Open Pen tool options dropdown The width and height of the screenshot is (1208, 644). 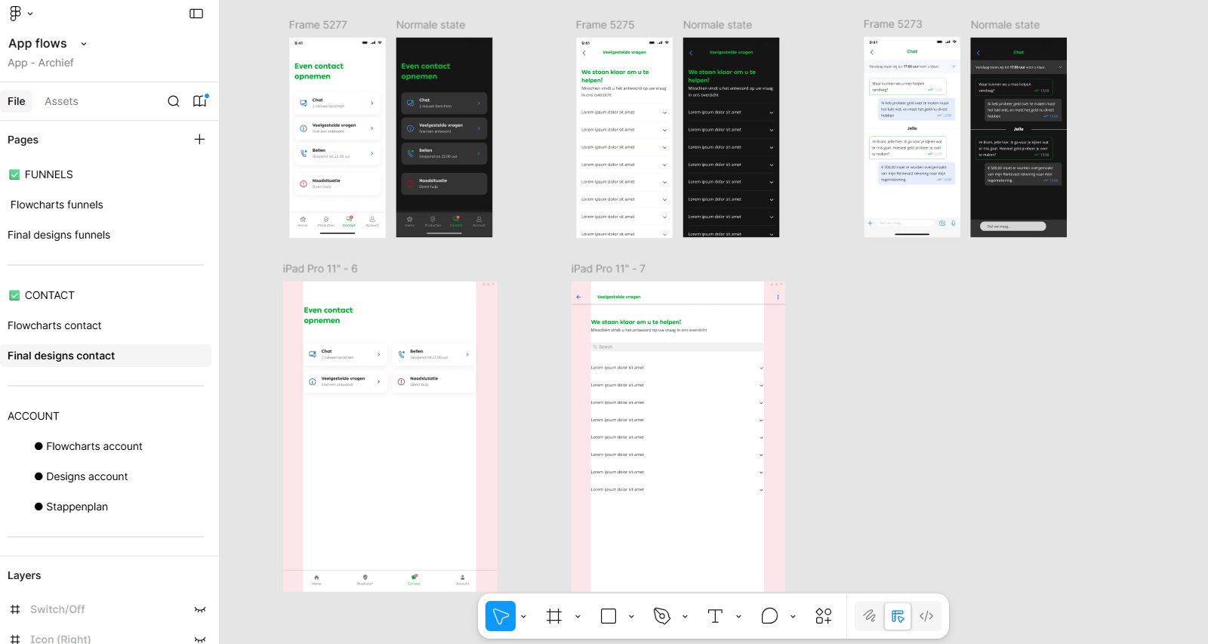coord(685,617)
